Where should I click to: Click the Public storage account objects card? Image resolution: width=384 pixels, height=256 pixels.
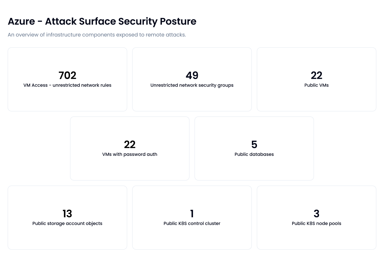[67, 217]
